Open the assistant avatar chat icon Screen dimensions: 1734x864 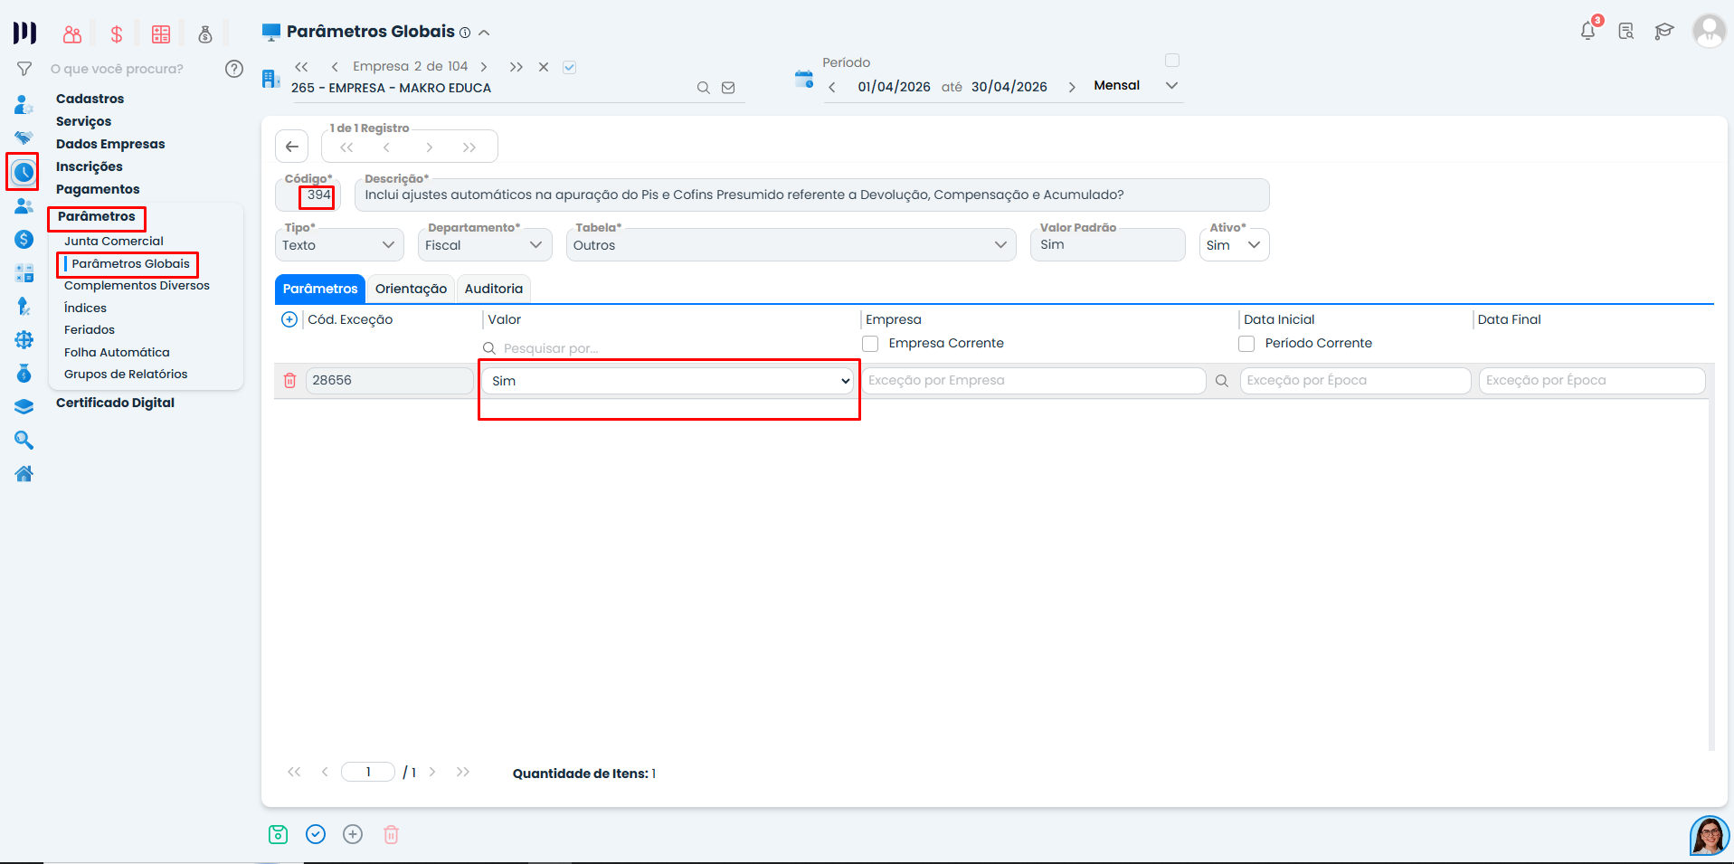point(1709,835)
